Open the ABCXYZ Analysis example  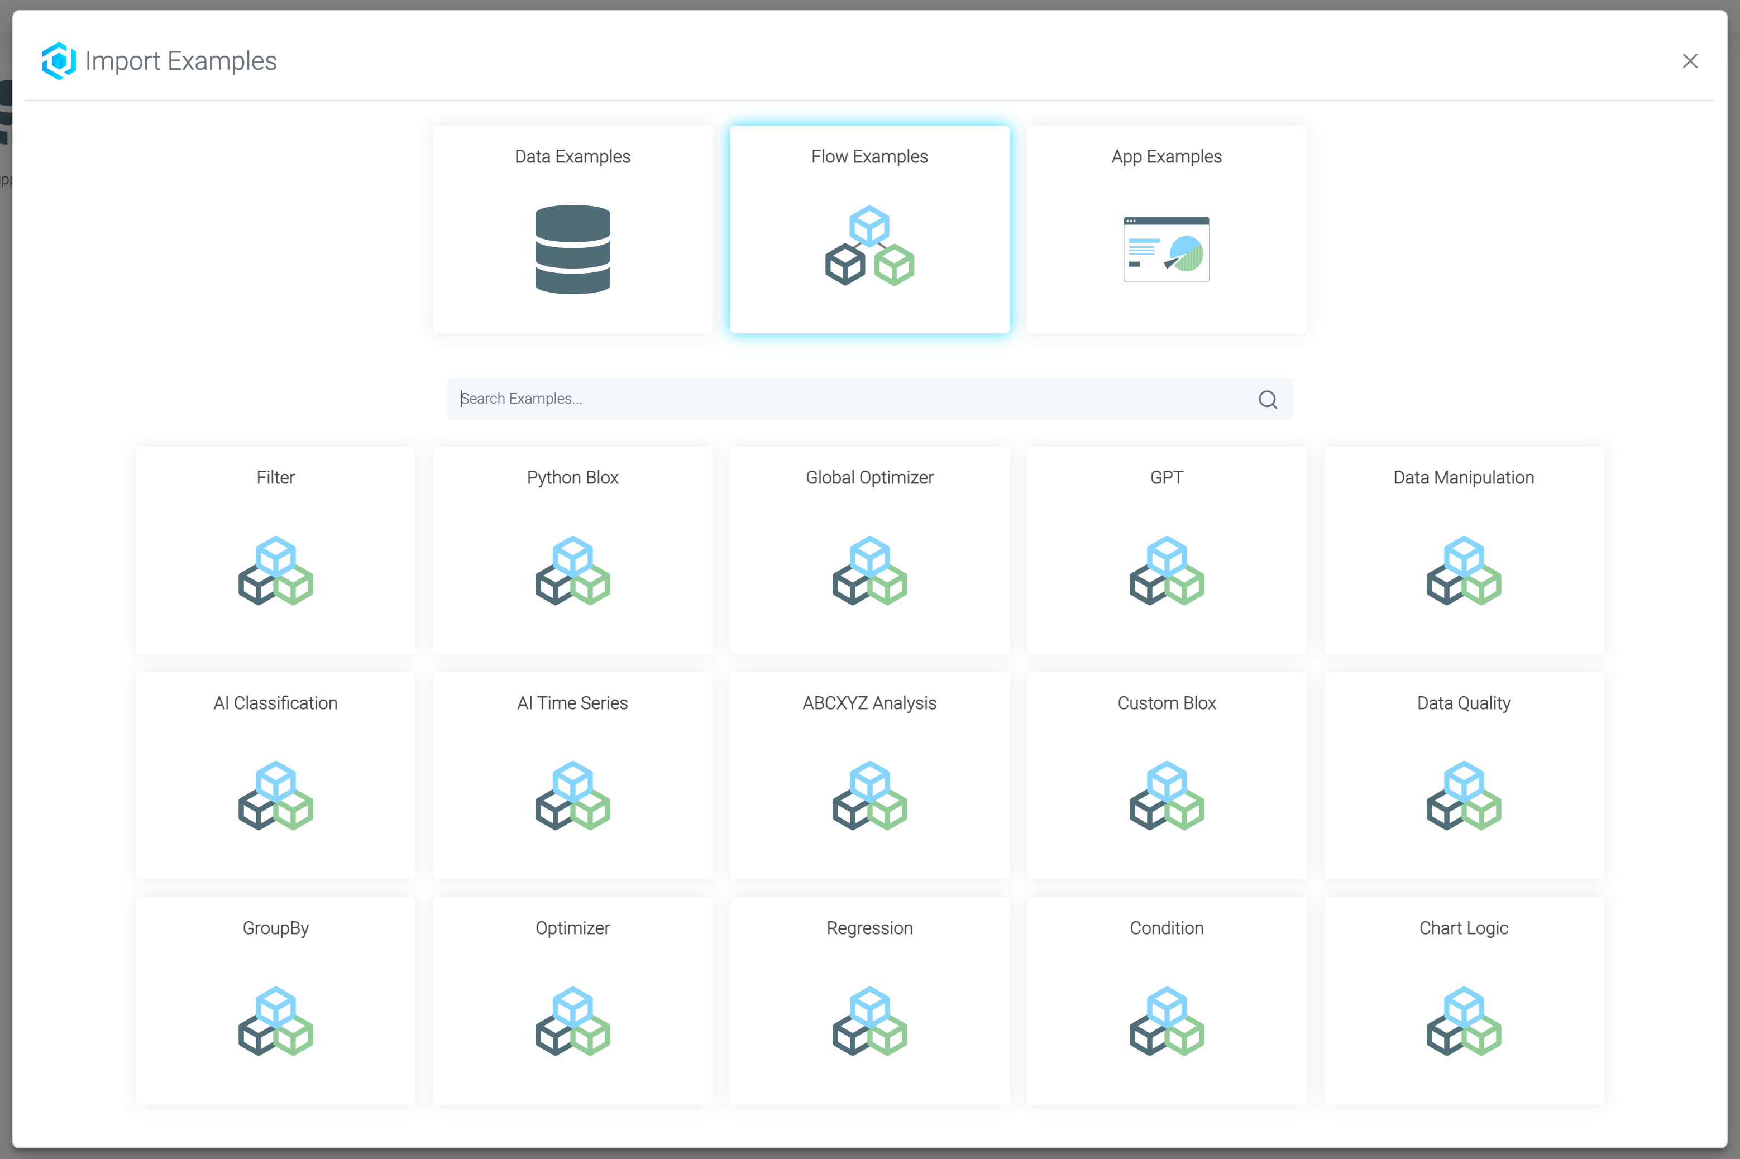869,776
